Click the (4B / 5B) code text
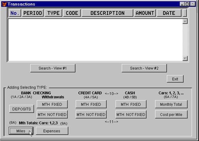199x141 pixels. coord(130,97)
